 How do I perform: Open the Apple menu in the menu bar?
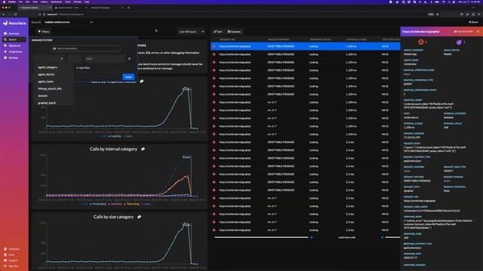pyautogui.click(x=4, y=2)
